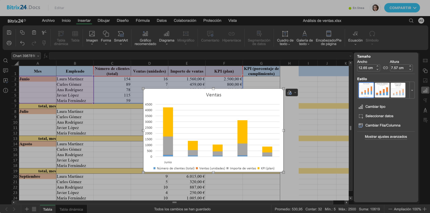Expand the Chart name box dropdown
430x213 pixels.
(x=38, y=56)
